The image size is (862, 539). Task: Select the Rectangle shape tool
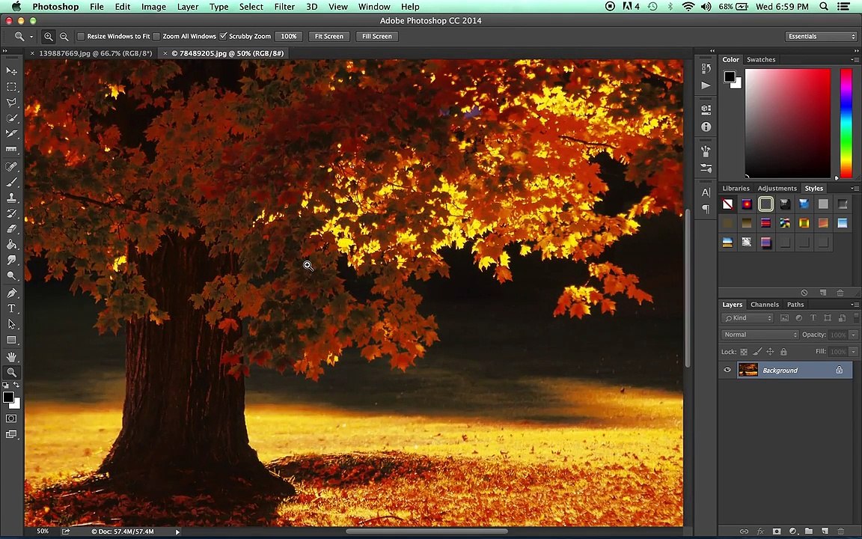(x=11, y=340)
